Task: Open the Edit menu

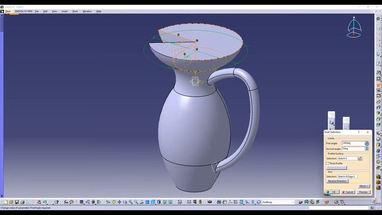Action: [45, 11]
